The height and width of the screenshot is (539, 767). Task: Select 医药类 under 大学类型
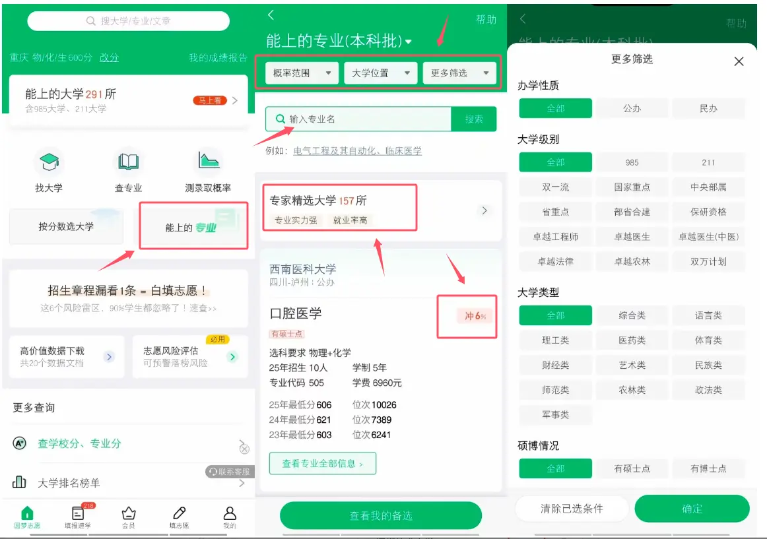click(x=632, y=340)
